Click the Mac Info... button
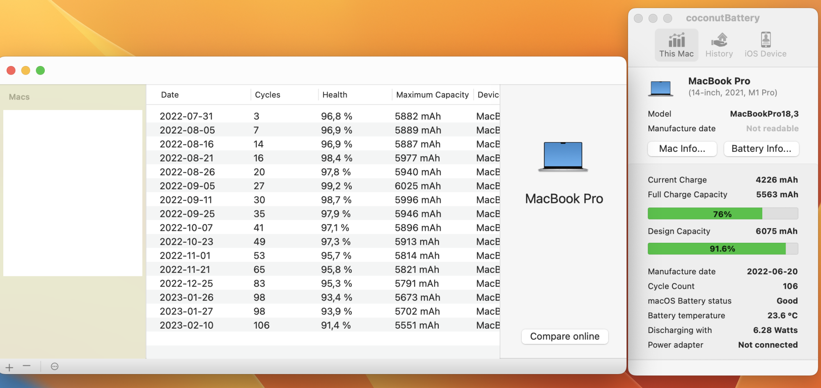This screenshot has height=388, width=821. pos(682,149)
